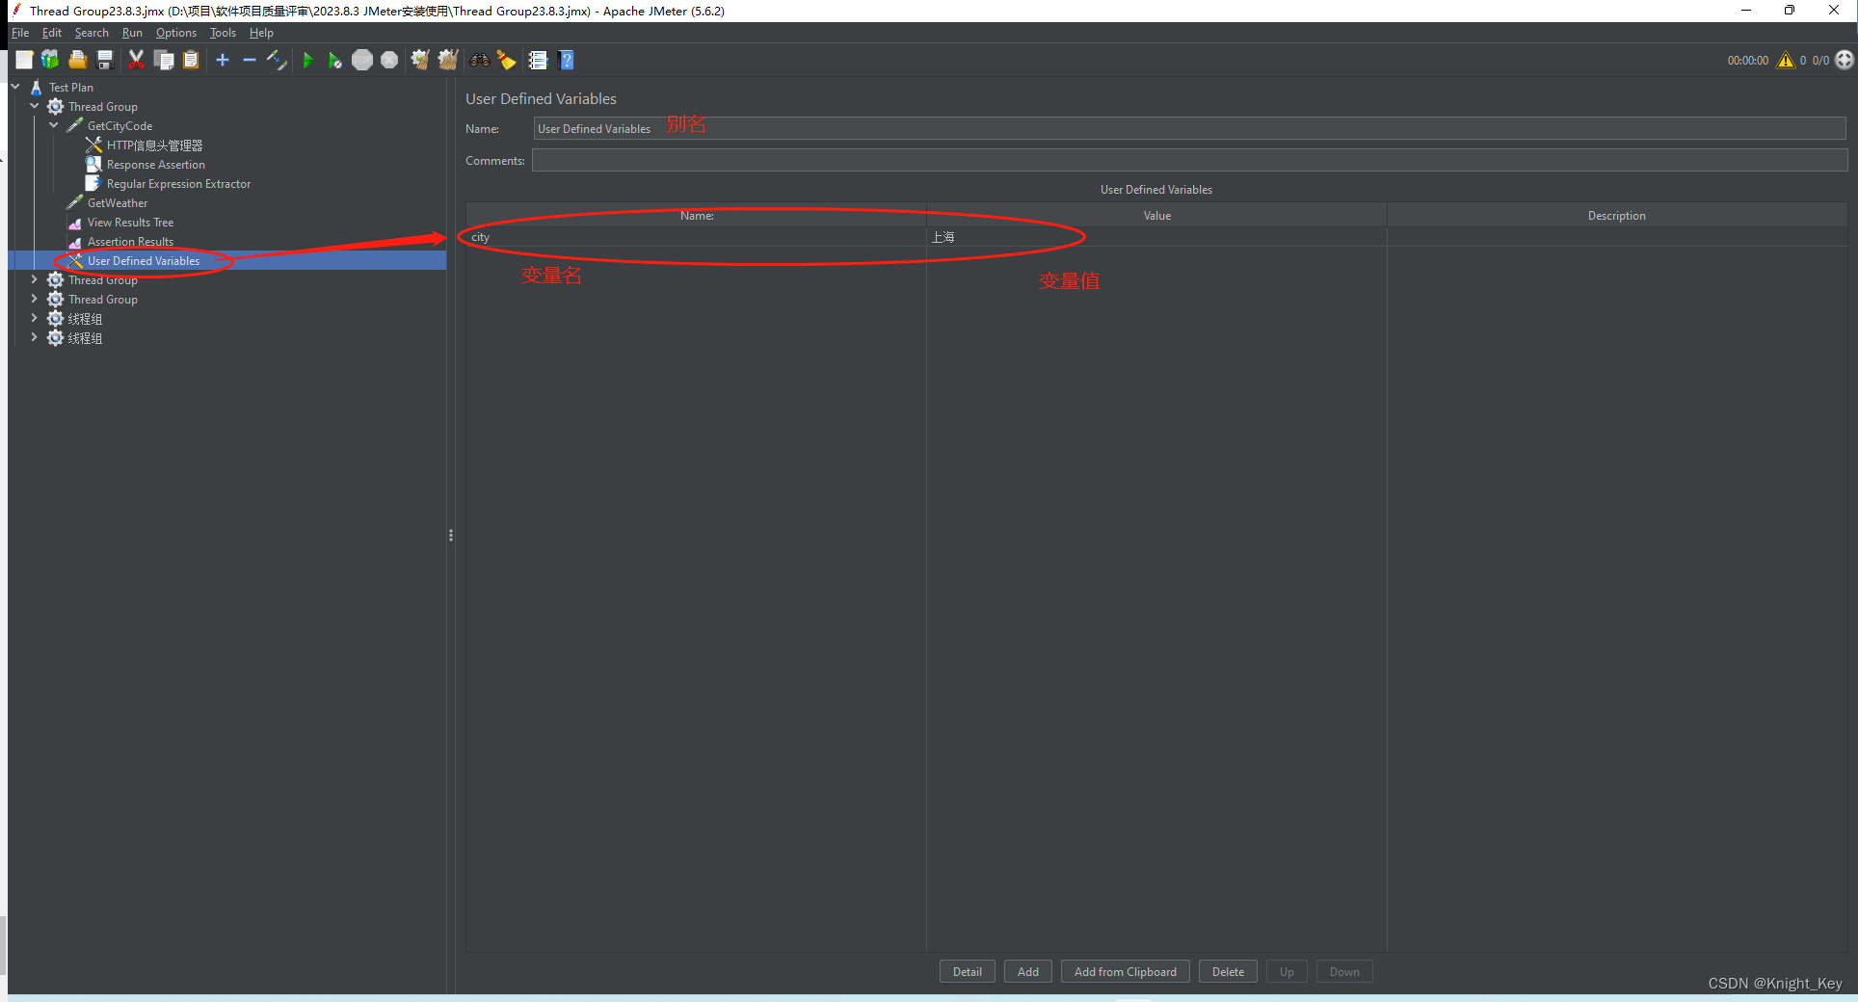The height and width of the screenshot is (1002, 1858).
Task: Collapse all tree nodes using minus icon
Action: click(249, 60)
